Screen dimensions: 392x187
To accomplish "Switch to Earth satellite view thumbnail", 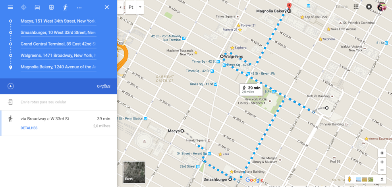I will (x=134, y=172).
